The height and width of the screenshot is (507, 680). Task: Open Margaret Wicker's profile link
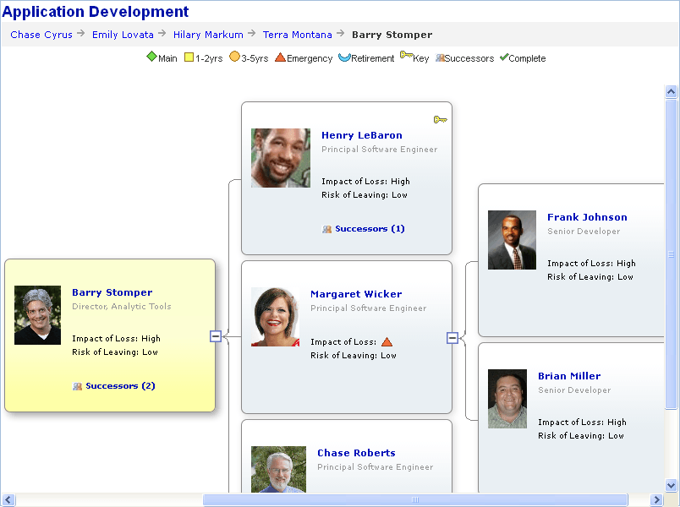(356, 294)
